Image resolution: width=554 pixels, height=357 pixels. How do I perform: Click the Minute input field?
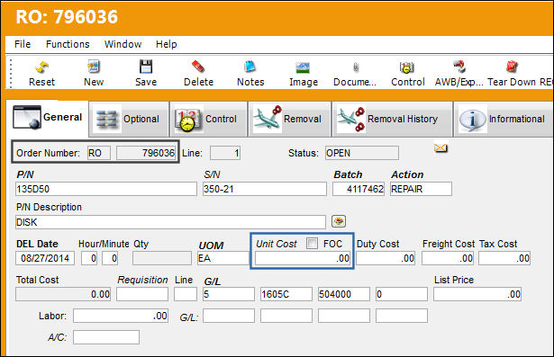click(110, 258)
